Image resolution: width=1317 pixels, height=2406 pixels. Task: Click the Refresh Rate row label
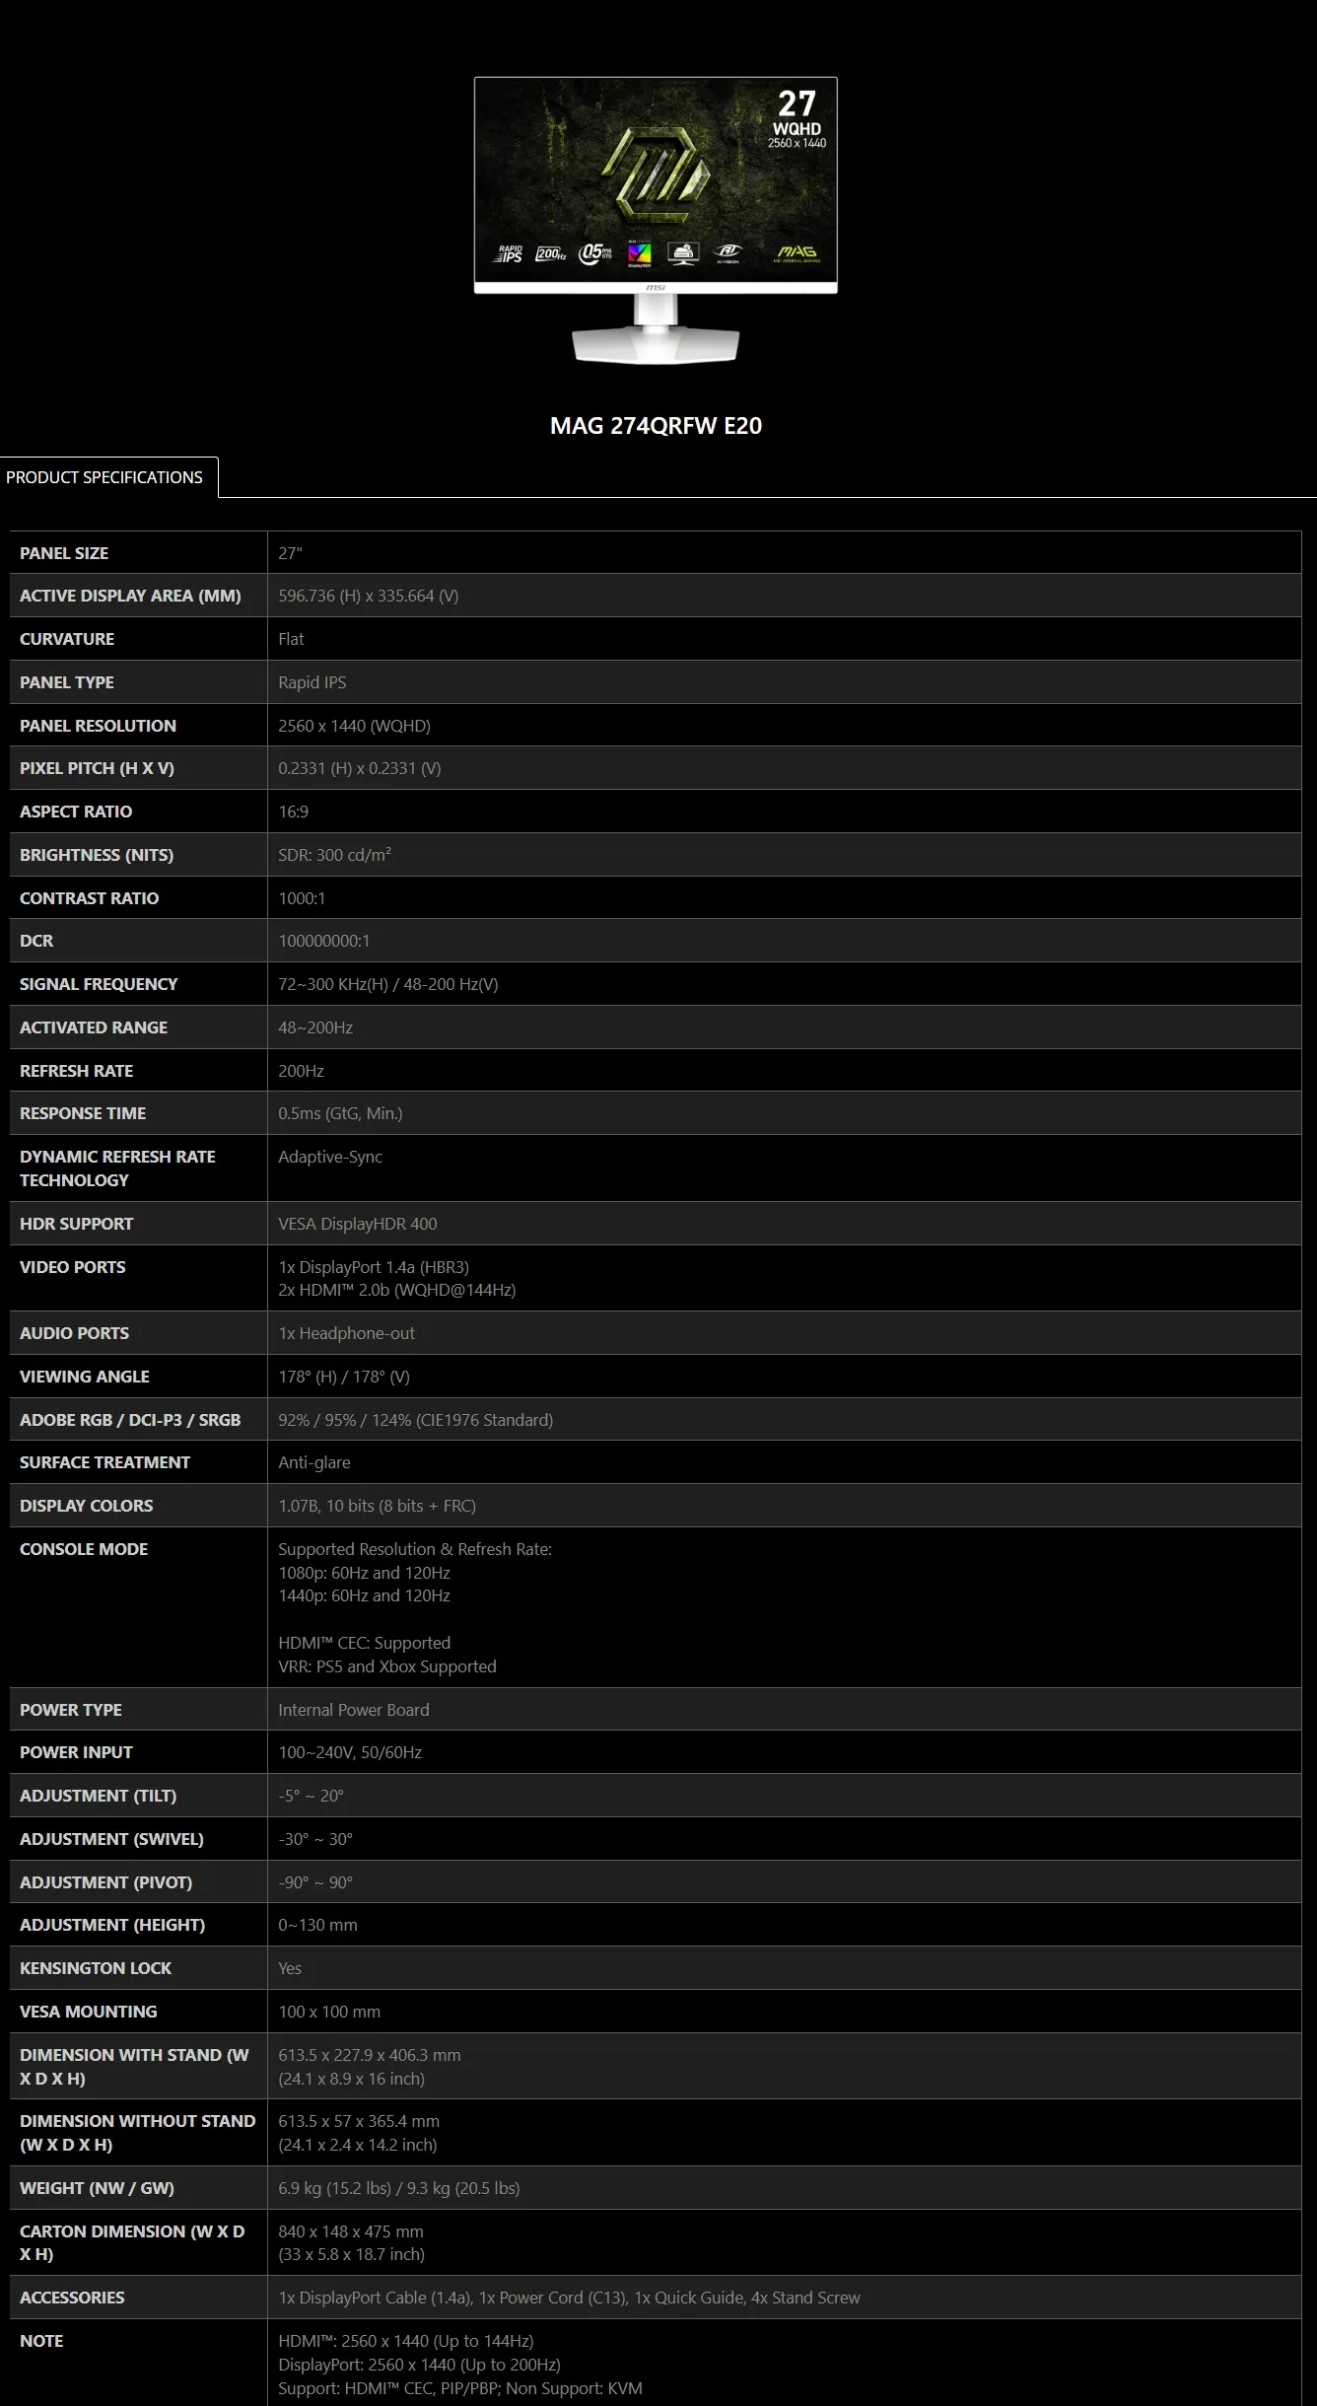(76, 1071)
